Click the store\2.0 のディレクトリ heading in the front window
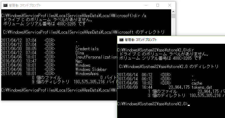 tap(169, 67)
